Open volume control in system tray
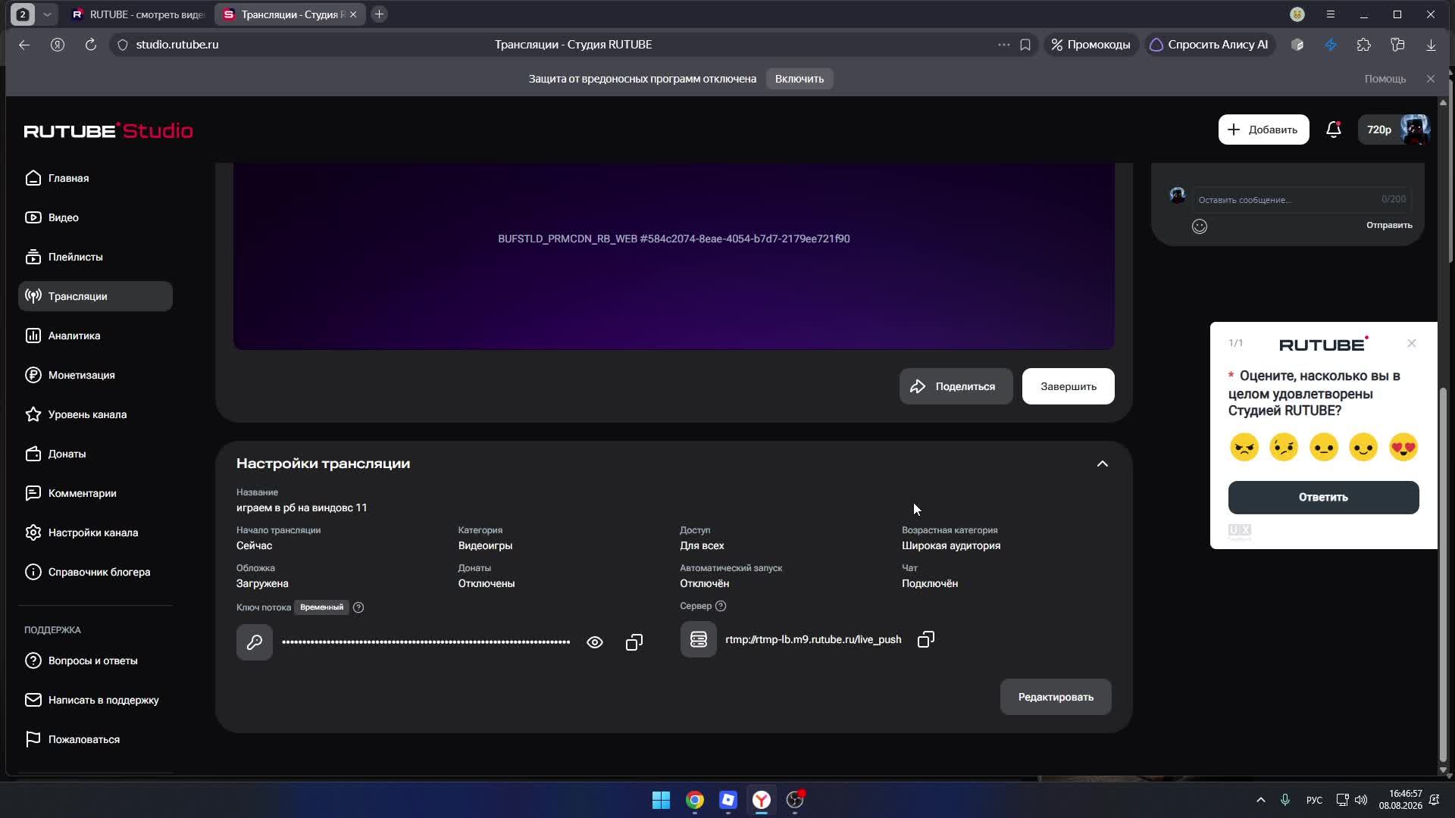The height and width of the screenshot is (818, 1455). tap(1361, 800)
